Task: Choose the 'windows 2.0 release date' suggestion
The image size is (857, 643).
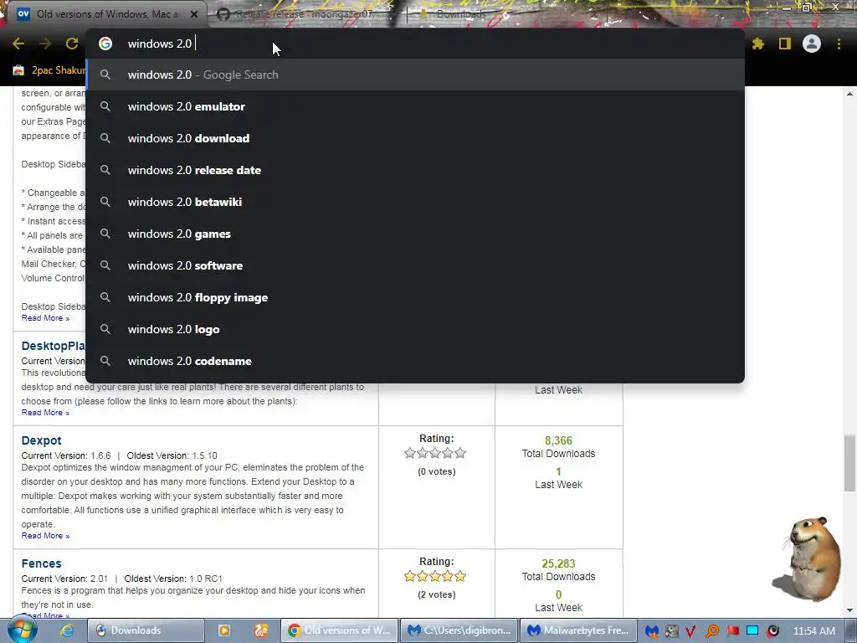Action: 415,170
